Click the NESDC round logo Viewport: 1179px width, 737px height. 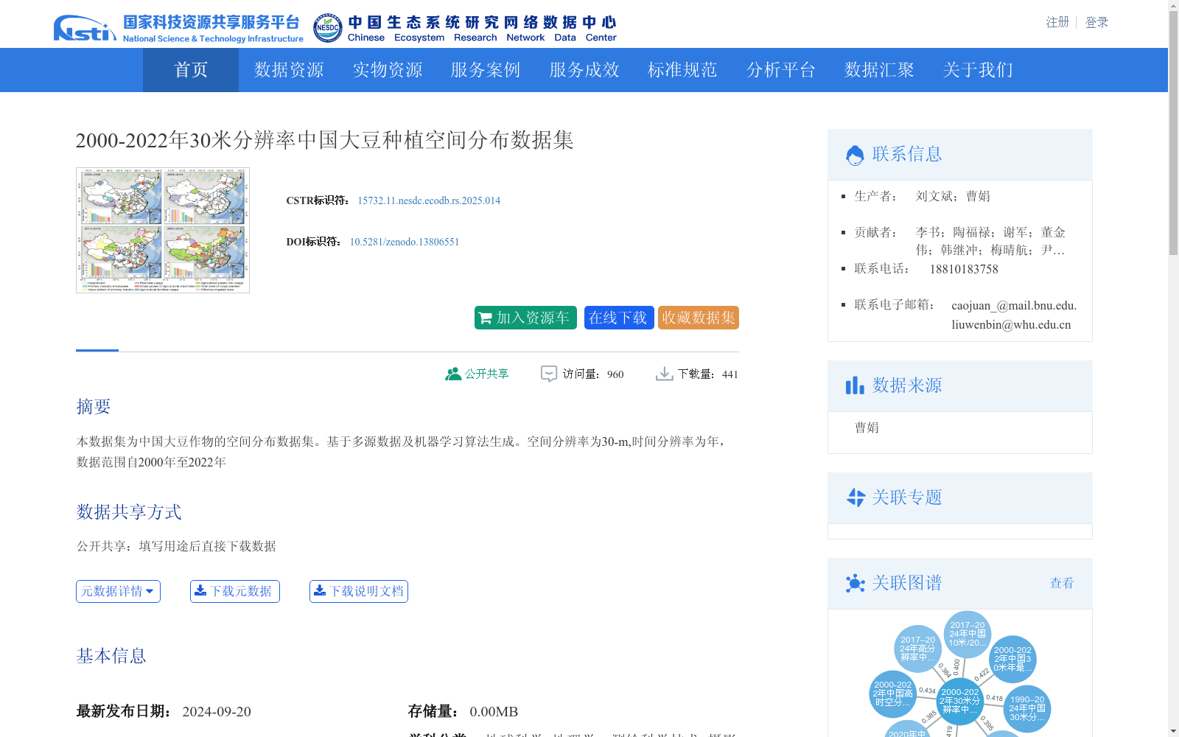pos(327,29)
